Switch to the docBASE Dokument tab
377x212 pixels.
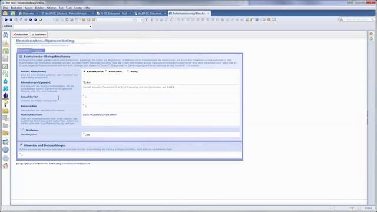click(150, 14)
